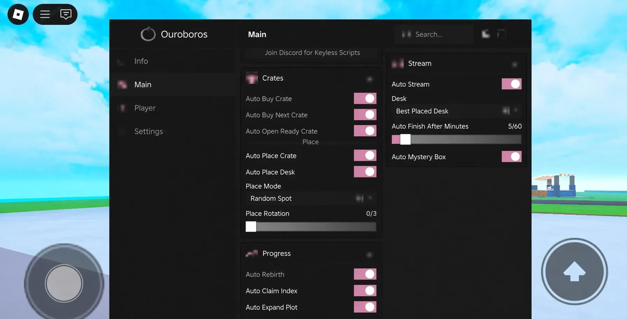The image size is (627, 319).
Task: Click the Ouroboros title text
Action: point(184,34)
